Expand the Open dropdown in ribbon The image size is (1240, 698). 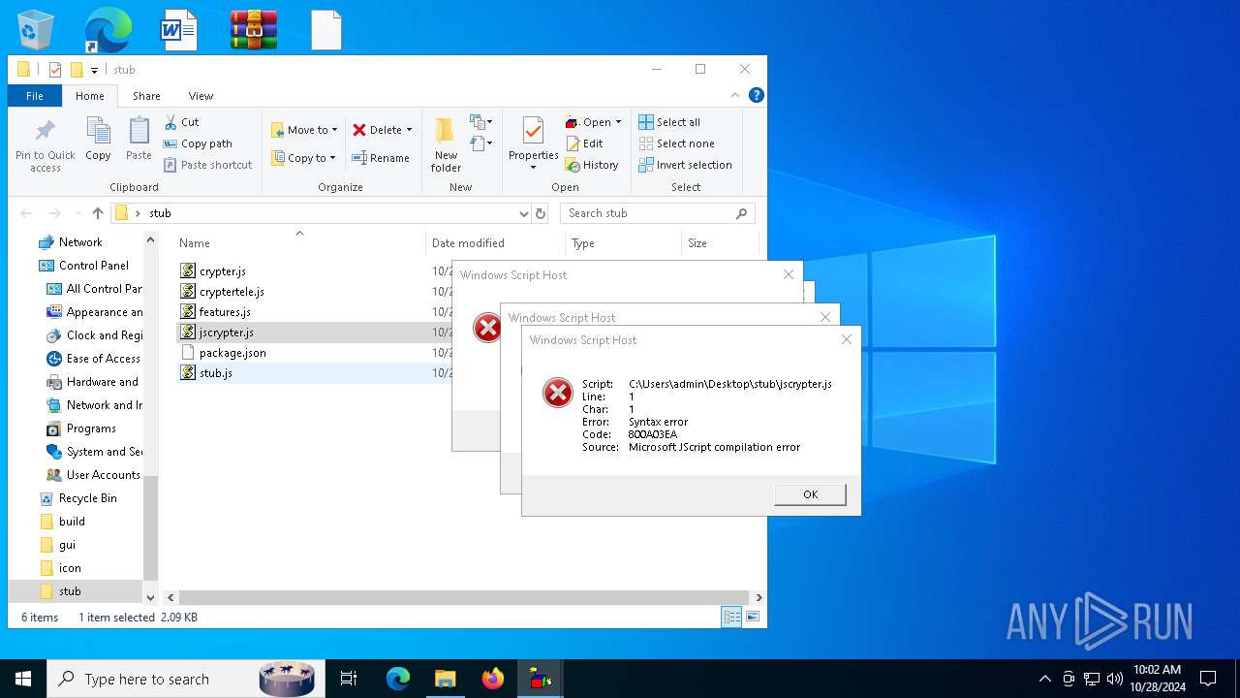[x=618, y=122]
